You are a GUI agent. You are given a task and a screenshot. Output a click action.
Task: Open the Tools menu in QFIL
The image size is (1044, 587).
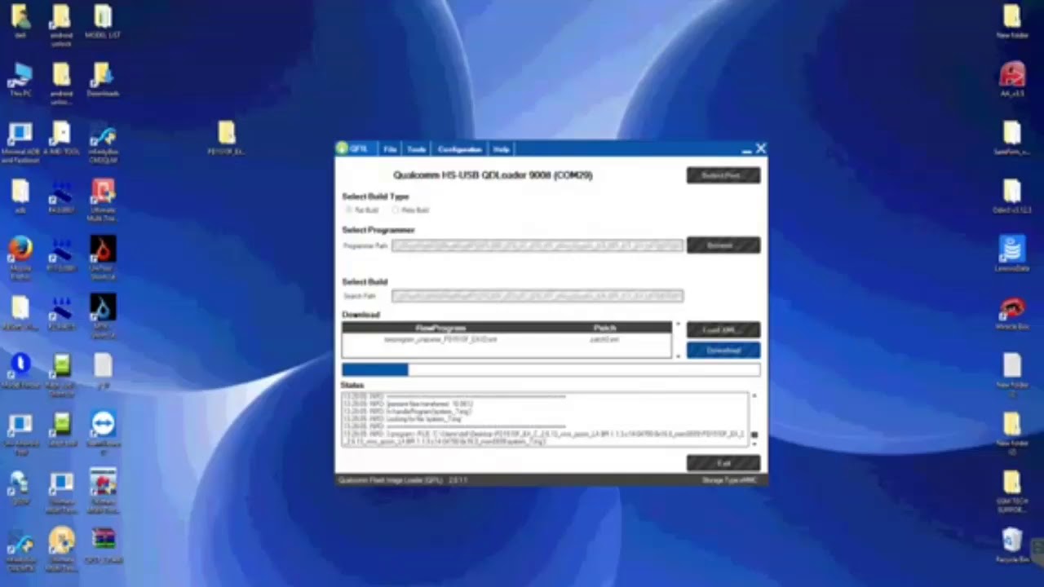[417, 149]
